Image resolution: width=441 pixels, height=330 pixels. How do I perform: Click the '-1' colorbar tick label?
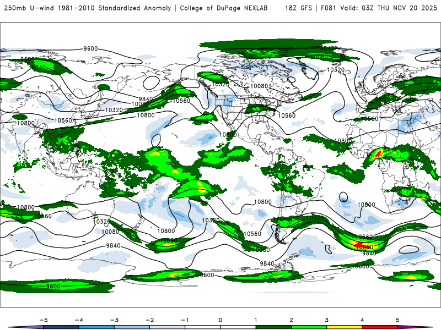[185, 320]
